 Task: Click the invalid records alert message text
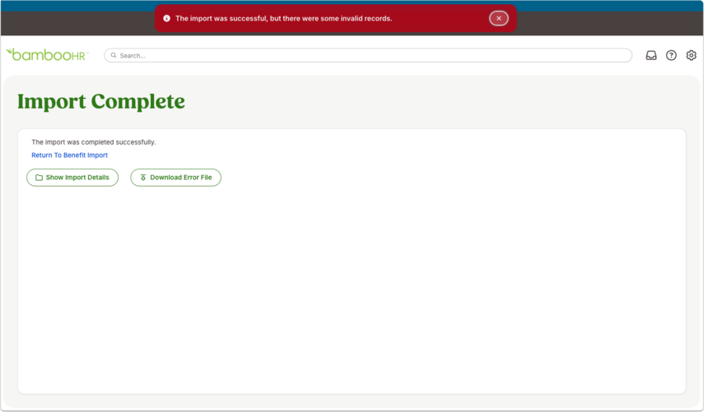(x=284, y=18)
